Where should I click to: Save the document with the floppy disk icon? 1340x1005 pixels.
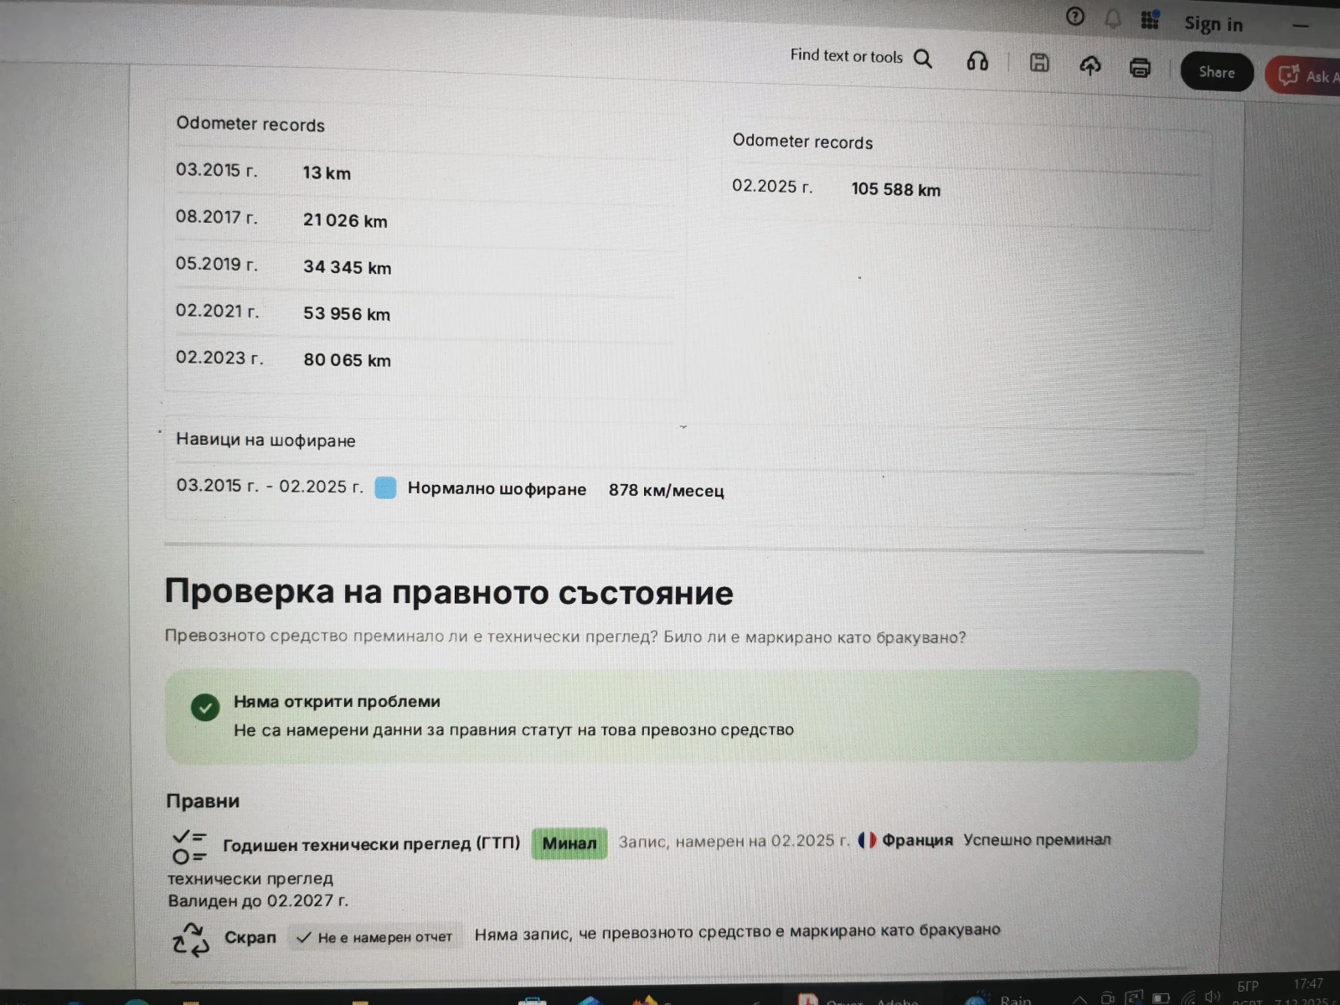click(x=1039, y=63)
